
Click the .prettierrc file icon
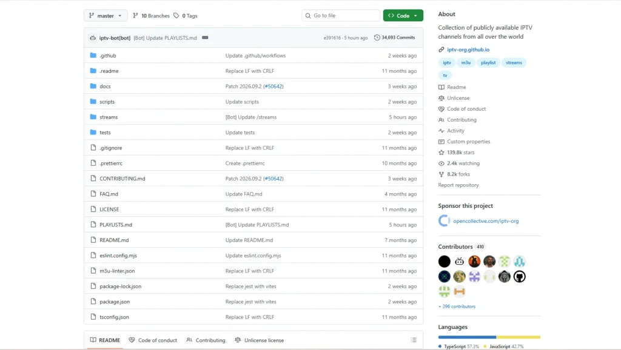(93, 163)
